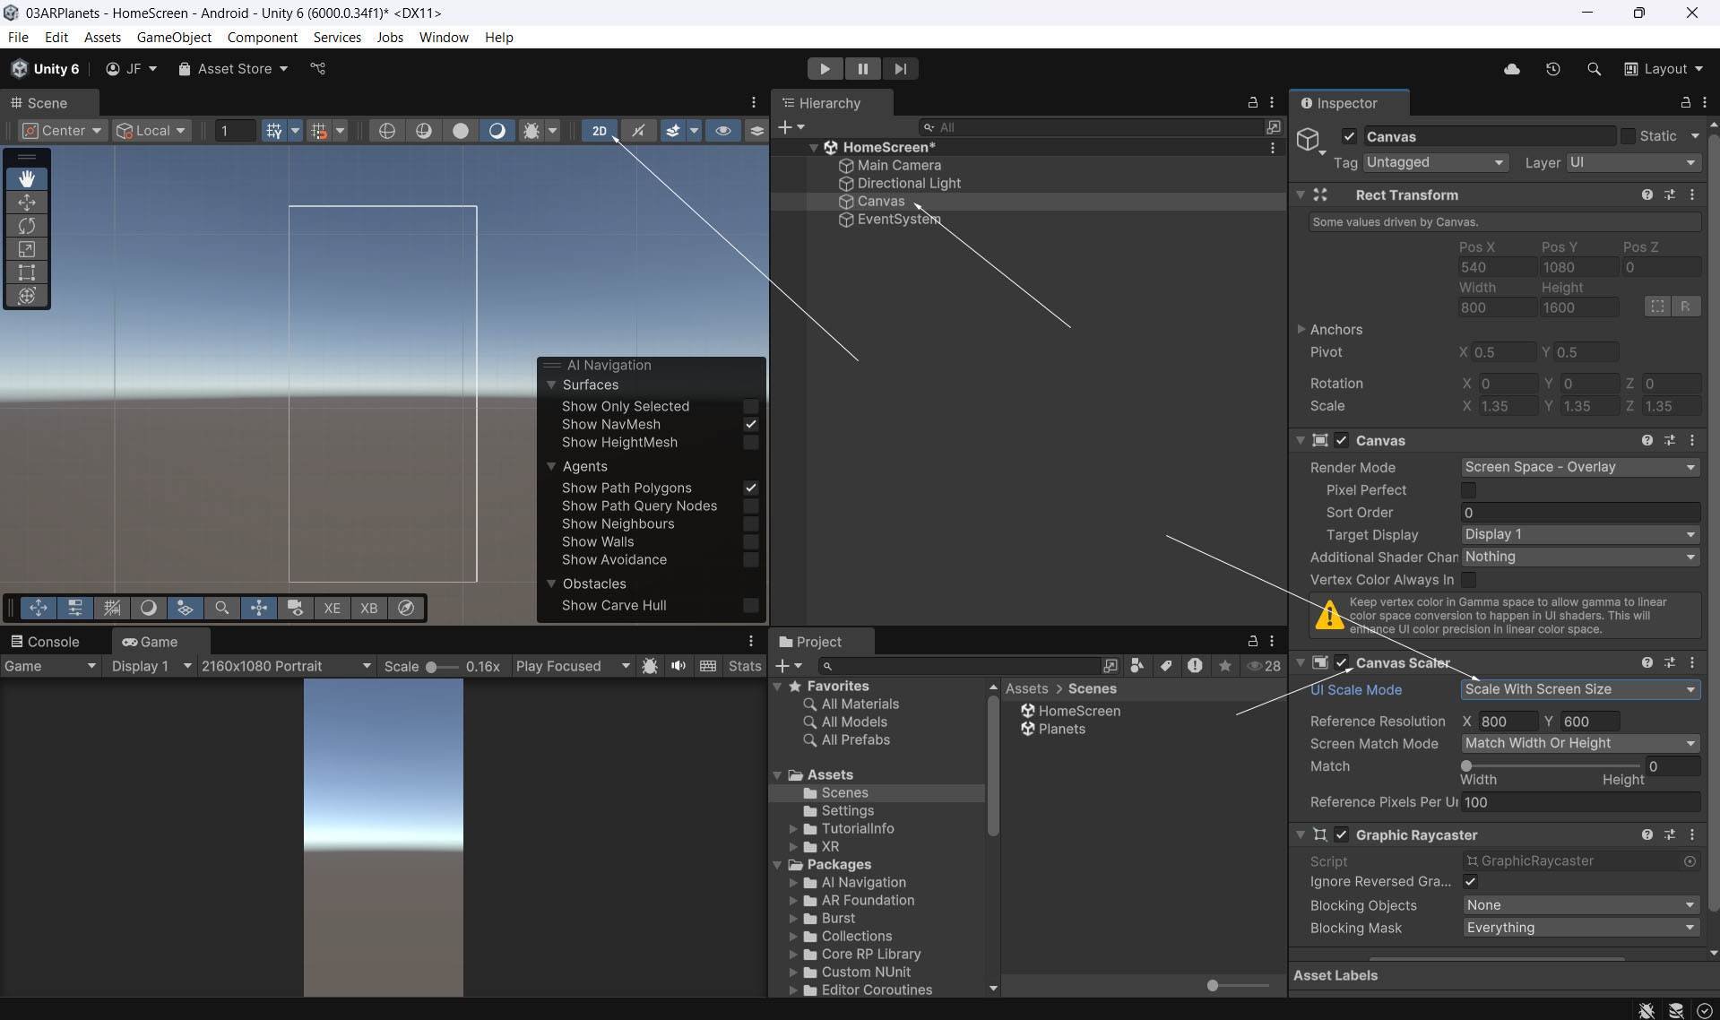Select the Planets scene asset
Image resolution: width=1720 pixels, height=1020 pixels.
click(x=1061, y=729)
